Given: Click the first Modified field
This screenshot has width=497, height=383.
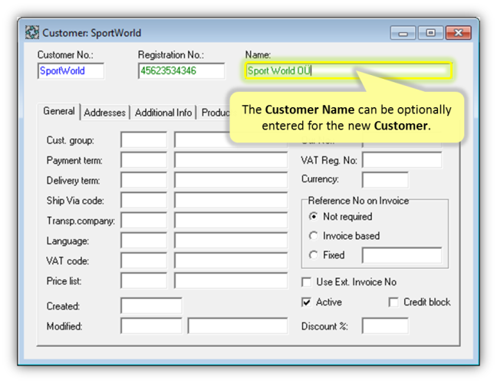Looking at the screenshot, I should click(x=151, y=326).
